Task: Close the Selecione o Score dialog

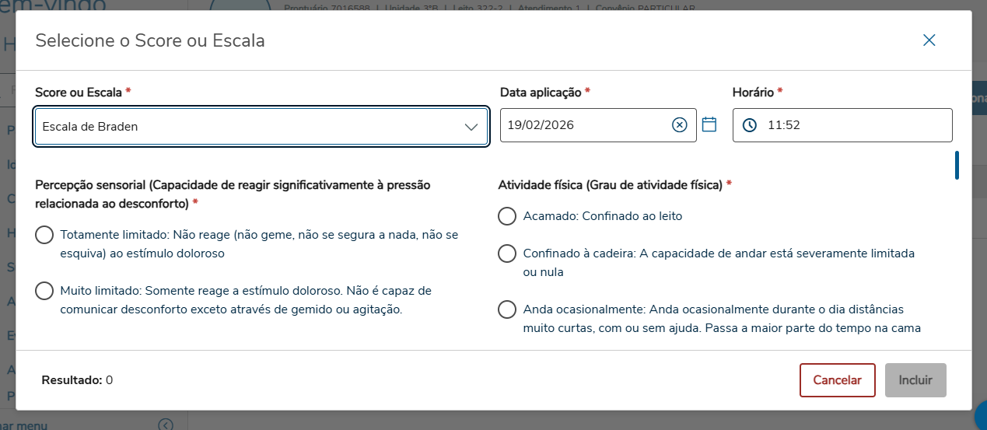Action: point(929,40)
